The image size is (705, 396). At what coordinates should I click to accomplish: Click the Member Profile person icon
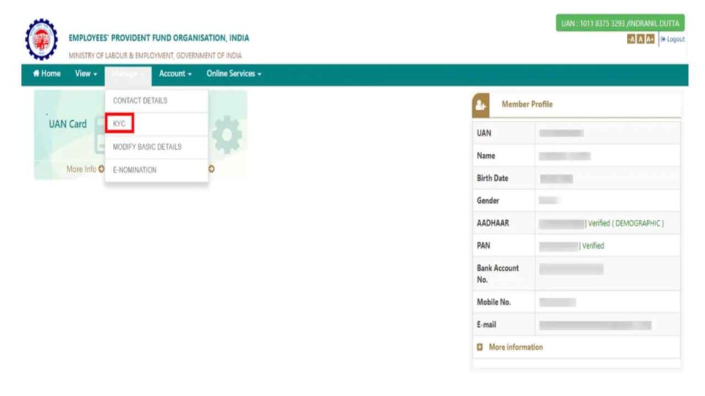[x=481, y=105]
